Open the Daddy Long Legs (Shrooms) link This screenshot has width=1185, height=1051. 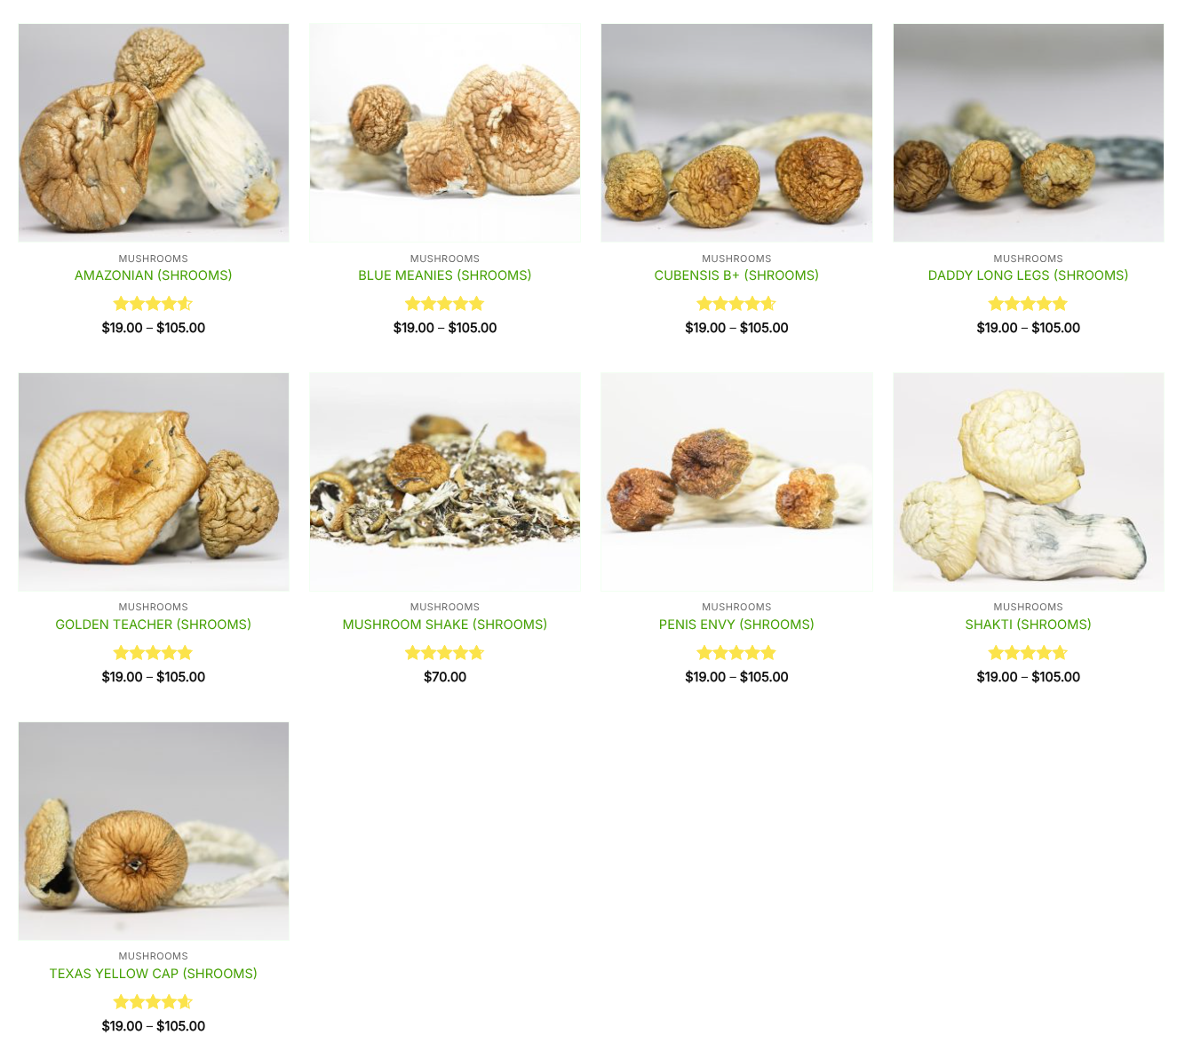(1028, 275)
